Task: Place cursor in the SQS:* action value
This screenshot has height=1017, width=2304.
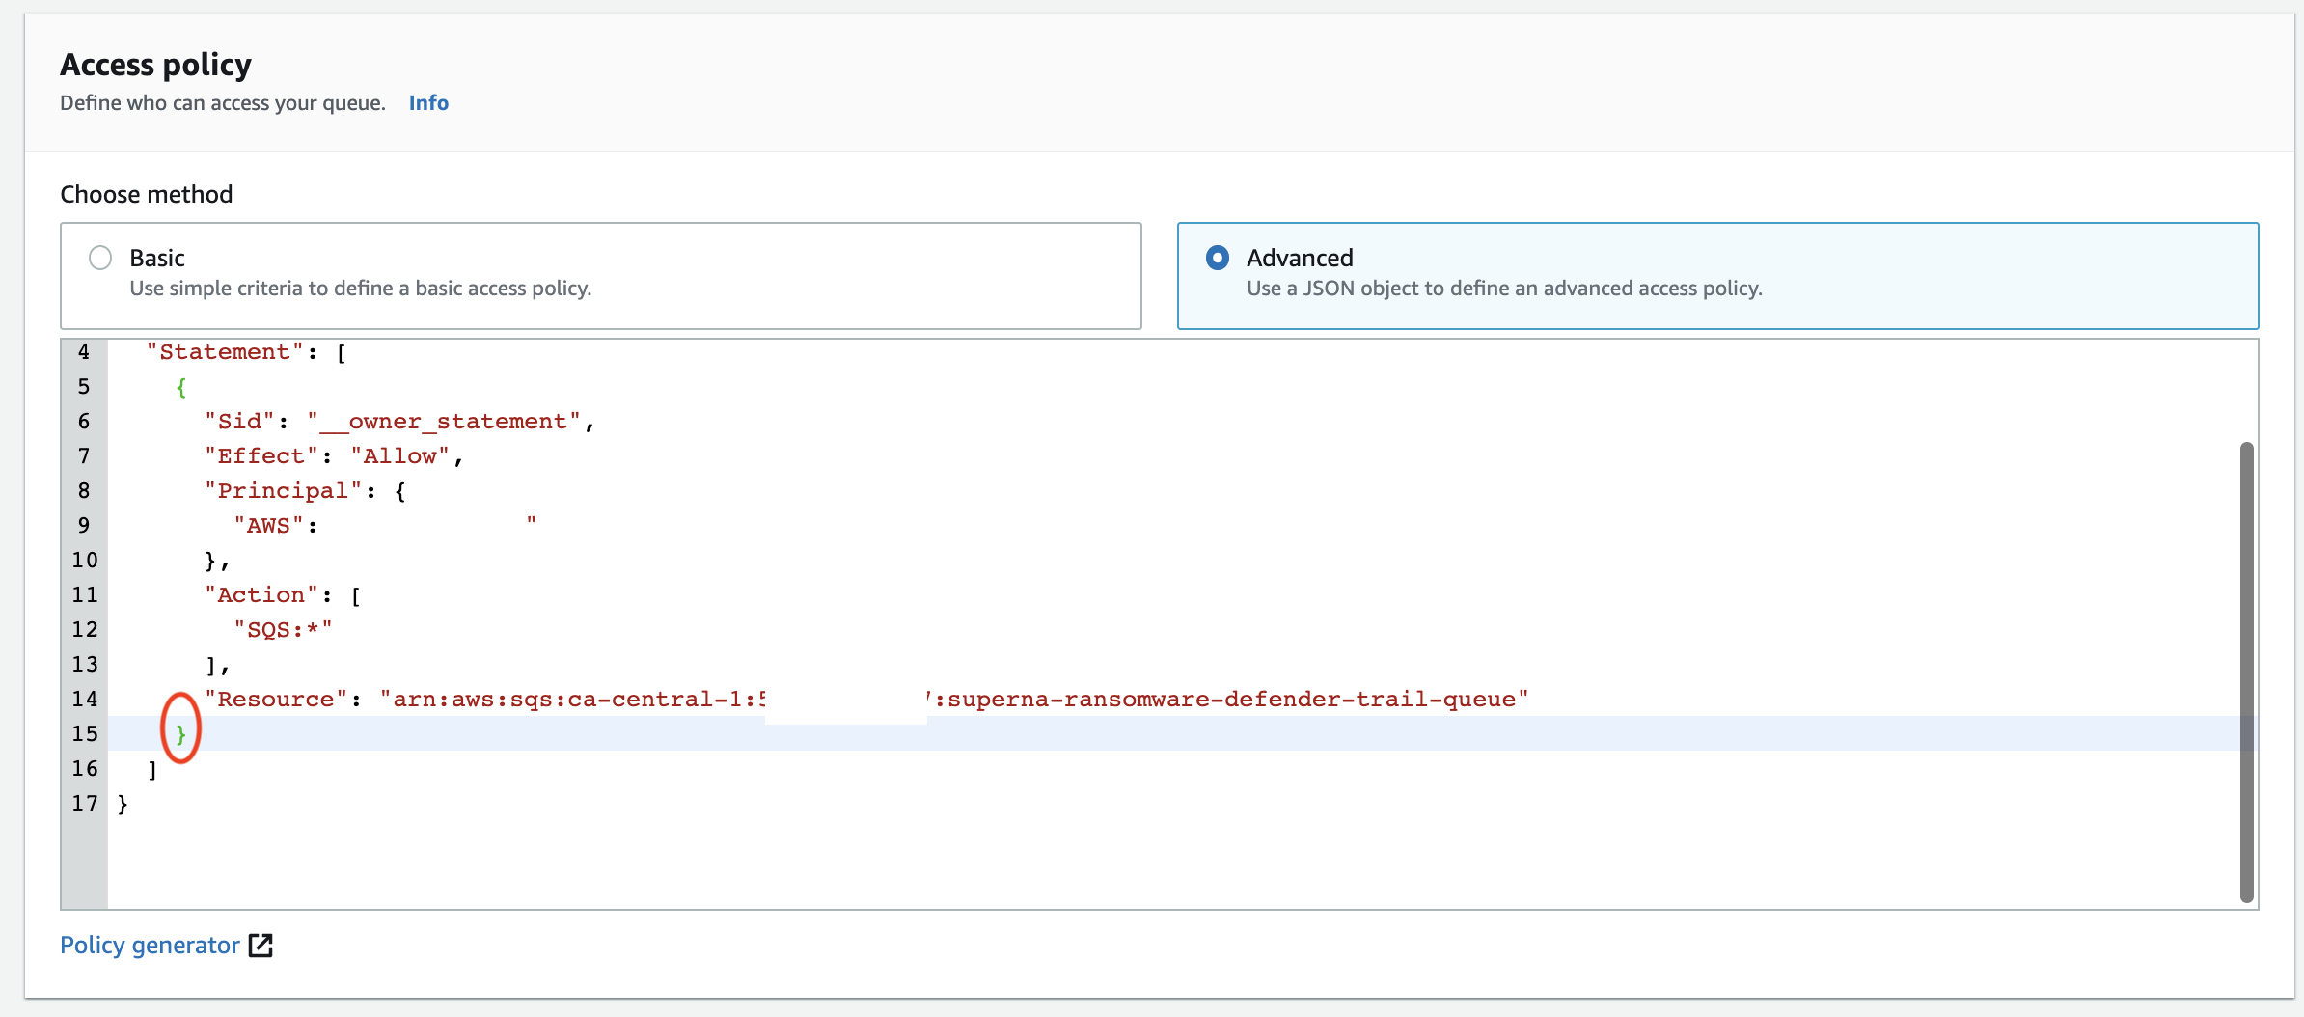Action: tap(282, 629)
